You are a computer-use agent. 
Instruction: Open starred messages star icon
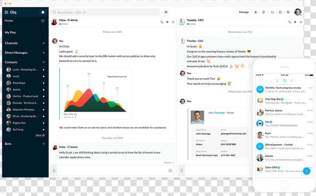(x=255, y=12)
